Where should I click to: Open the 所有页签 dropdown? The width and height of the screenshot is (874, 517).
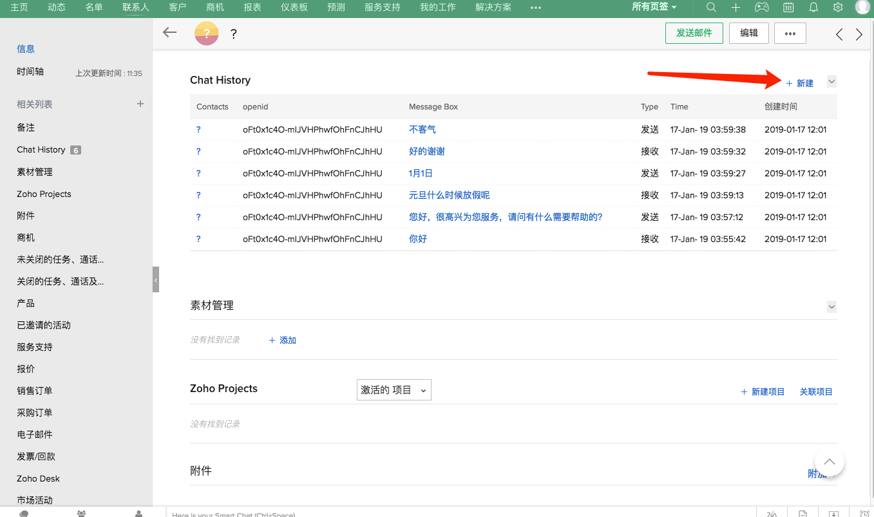652,8
